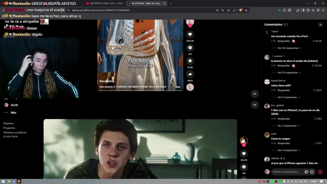Go to previous video with up arrow
The height and width of the screenshot is (184, 327).
255,94
